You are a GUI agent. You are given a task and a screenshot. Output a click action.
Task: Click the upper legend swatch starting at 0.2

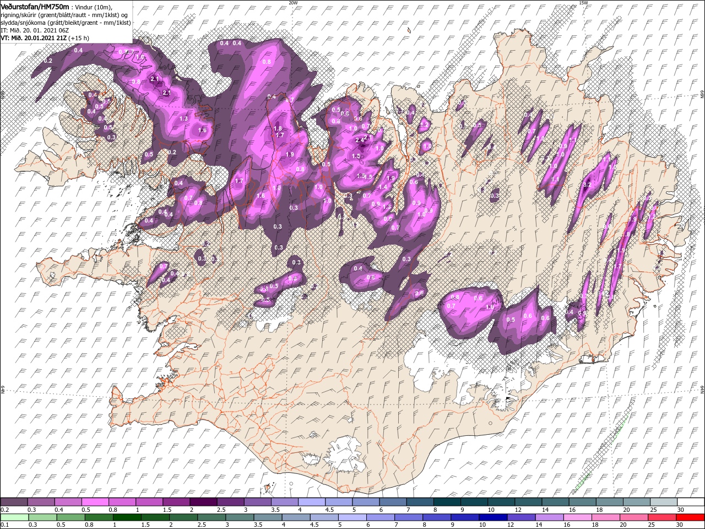(x=14, y=502)
